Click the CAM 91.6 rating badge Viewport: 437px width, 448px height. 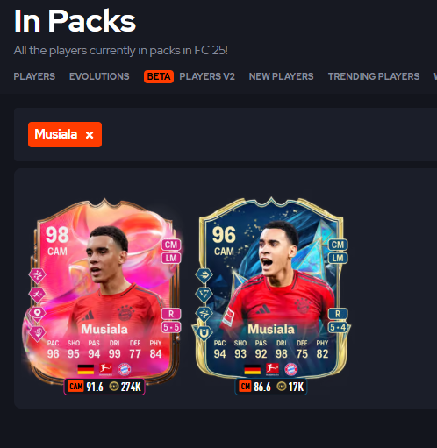[86, 387]
